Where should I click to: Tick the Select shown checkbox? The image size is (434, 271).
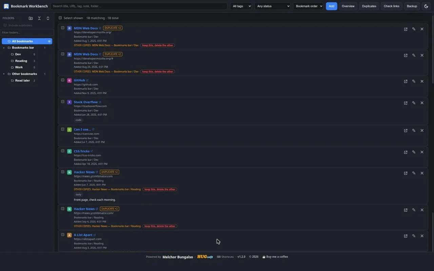point(60,18)
